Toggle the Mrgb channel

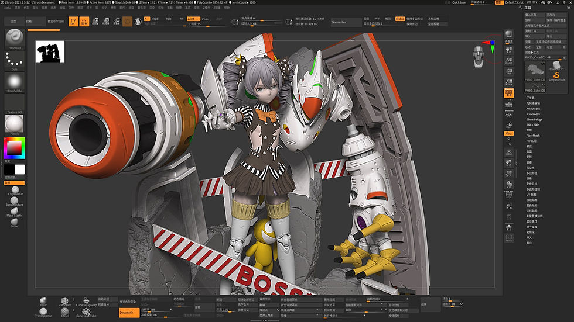point(155,19)
